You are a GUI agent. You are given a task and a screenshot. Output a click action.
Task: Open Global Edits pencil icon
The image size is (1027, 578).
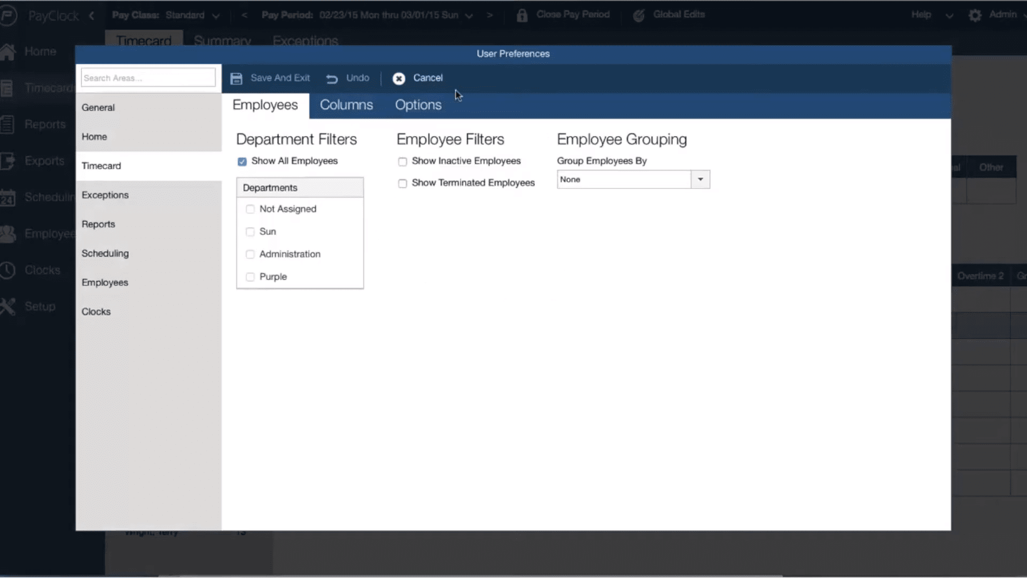(x=639, y=14)
